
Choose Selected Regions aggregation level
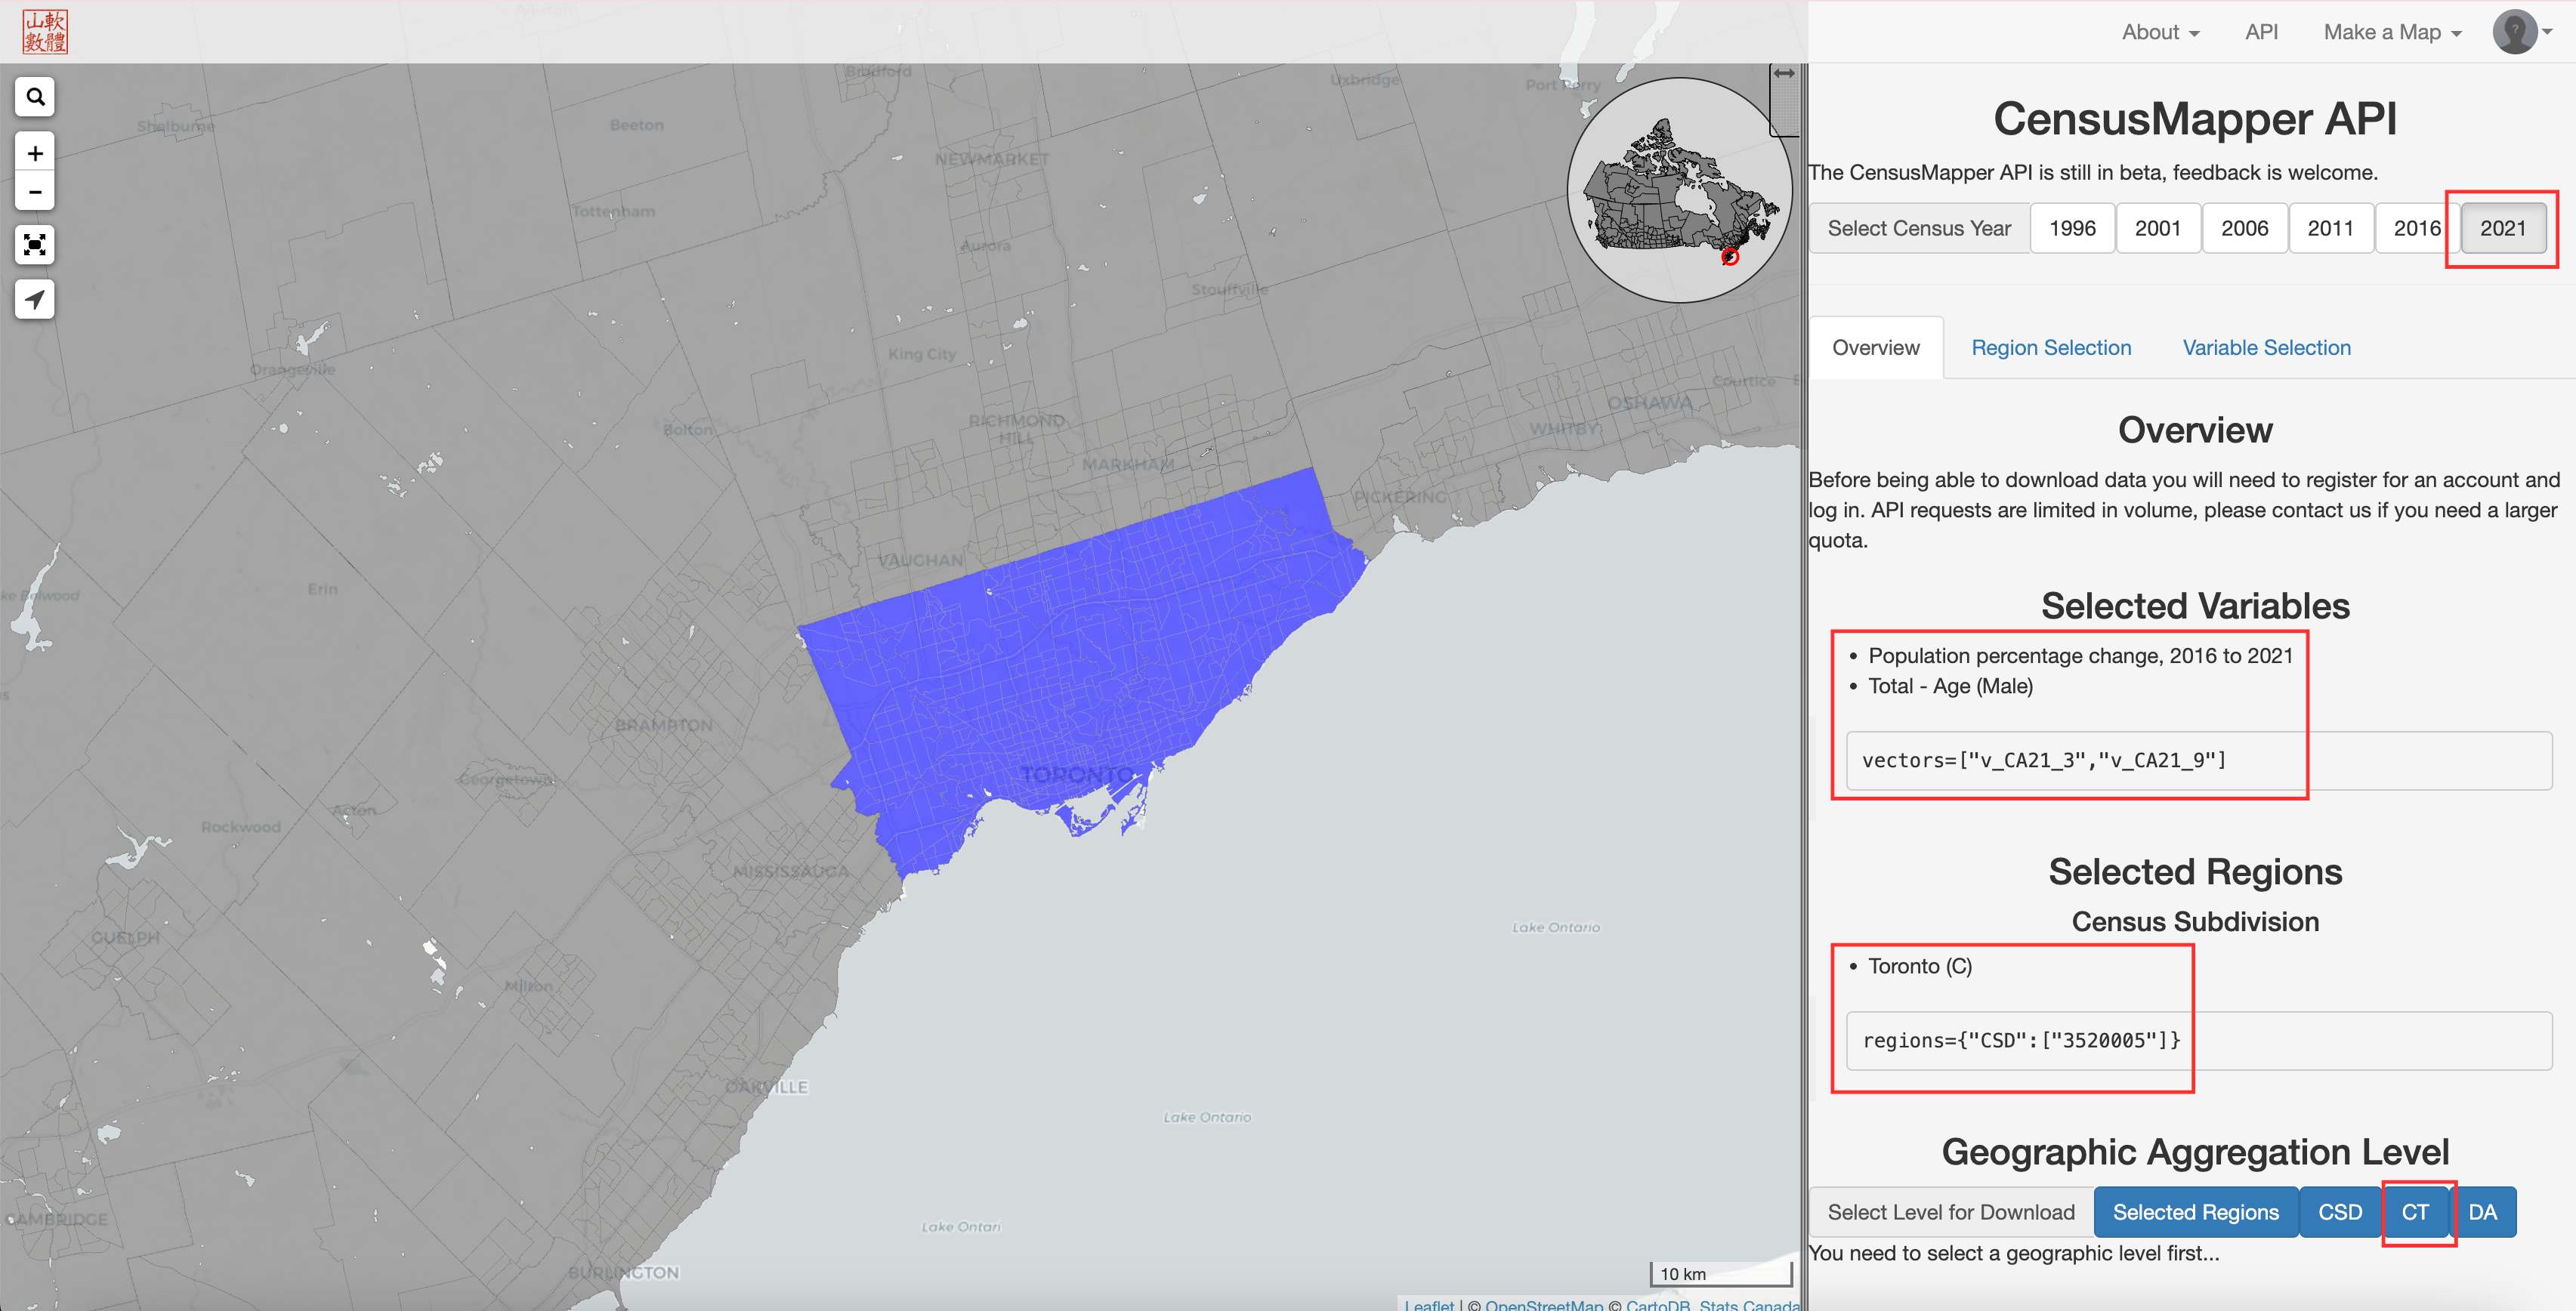coord(2195,1212)
